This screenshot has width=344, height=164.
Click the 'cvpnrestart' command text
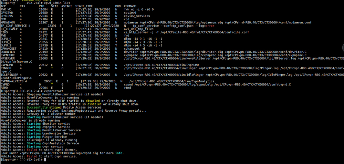[x=53, y=91]
